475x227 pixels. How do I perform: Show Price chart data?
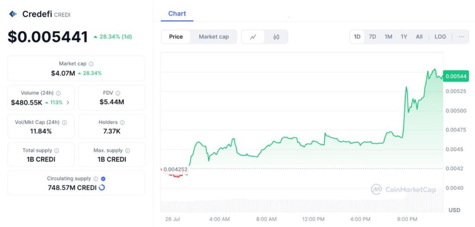176,37
